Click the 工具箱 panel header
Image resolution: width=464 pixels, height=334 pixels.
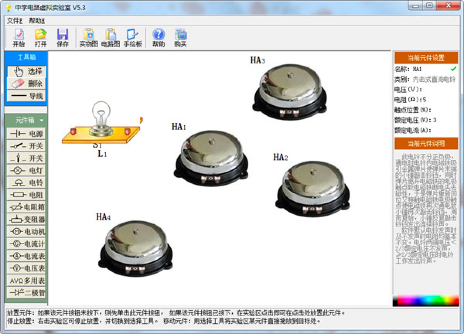click(x=26, y=58)
